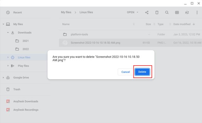Select the platform-tools folder name
The image size is (202, 123).
tap(79, 34)
